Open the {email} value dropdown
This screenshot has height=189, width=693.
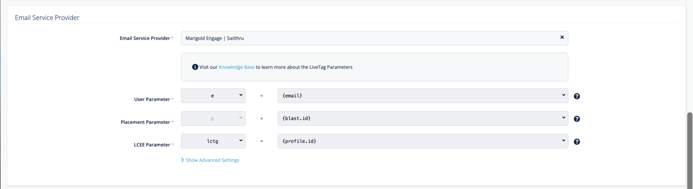[422, 96]
